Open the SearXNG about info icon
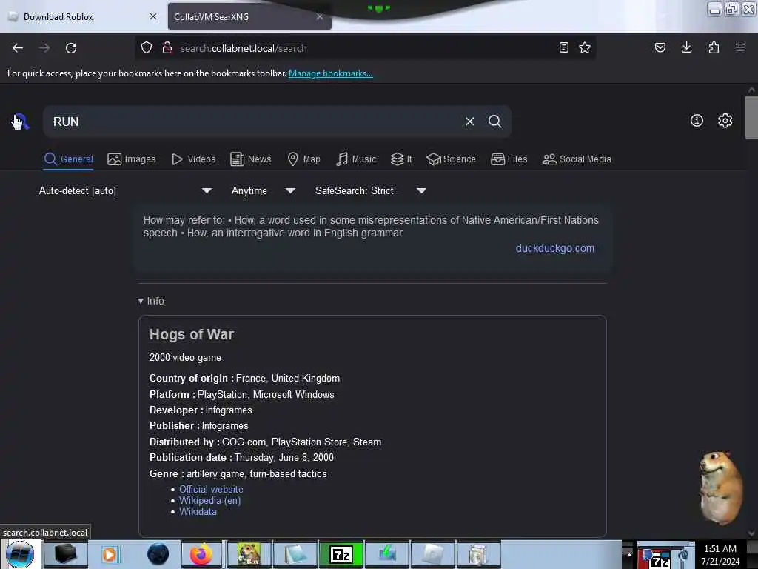The width and height of the screenshot is (758, 569). [x=697, y=121]
